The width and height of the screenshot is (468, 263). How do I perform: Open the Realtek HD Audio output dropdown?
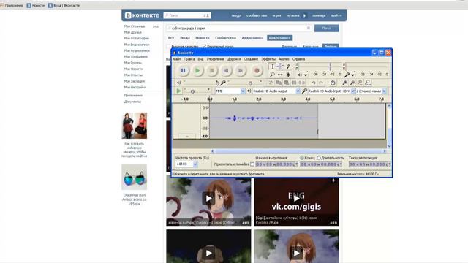(298, 91)
